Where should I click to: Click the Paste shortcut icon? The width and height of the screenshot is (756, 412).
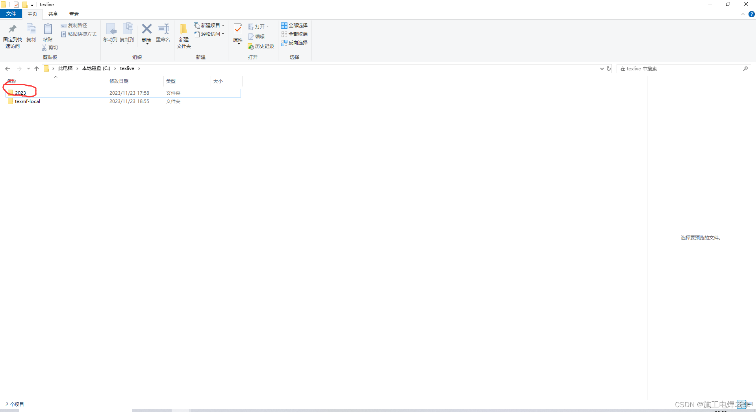[x=63, y=34]
